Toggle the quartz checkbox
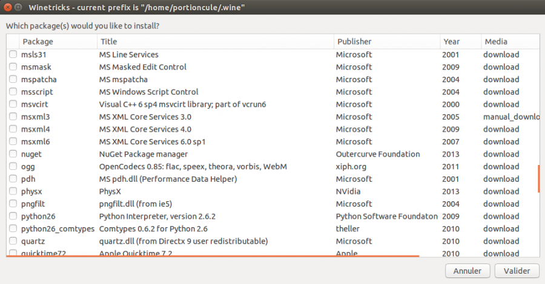The width and height of the screenshot is (545, 284). click(x=13, y=241)
